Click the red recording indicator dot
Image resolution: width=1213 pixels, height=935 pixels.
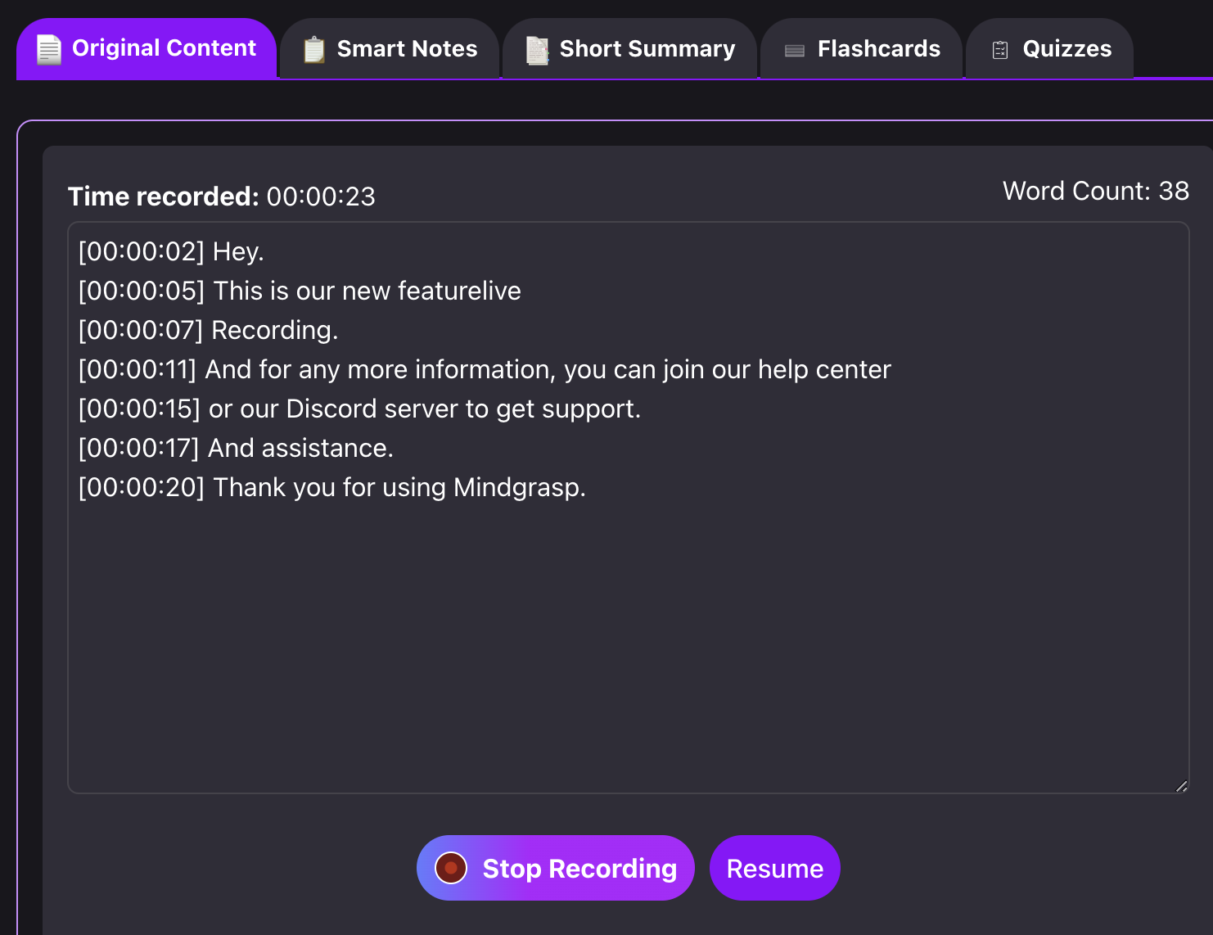tap(449, 868)
